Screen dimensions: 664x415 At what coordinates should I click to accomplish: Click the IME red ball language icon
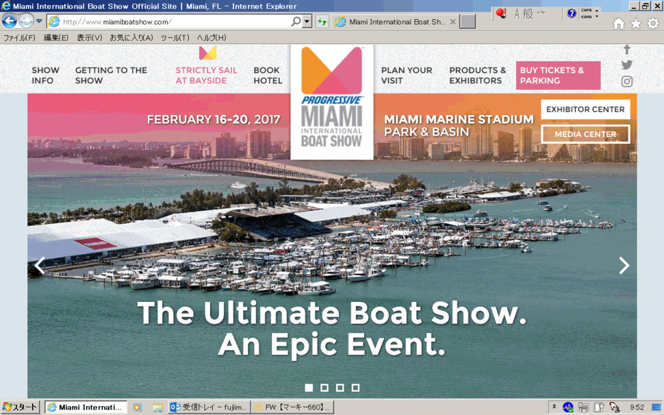tap(501, 14)
